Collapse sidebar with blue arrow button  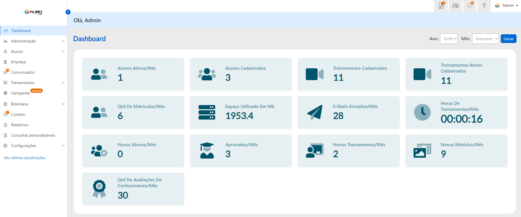click(68, 12)
